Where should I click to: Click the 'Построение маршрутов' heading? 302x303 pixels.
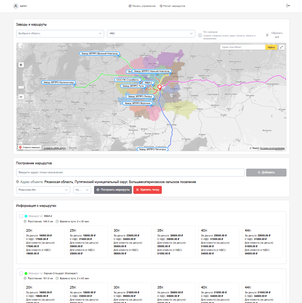click(x=34, y=163)
